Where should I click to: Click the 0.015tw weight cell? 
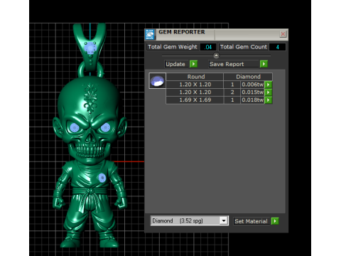pyautogui.click(x=252, y=92)
